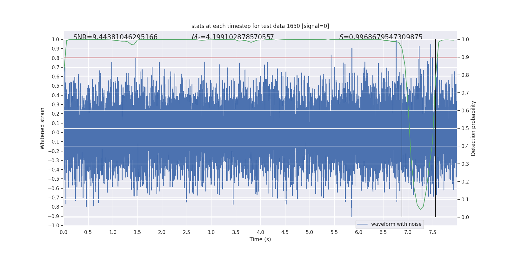Image resolution: width=508 pixels, height=254 pixels.
Task: Click the 'Detection probability' axis label
Action: (473, 128)
